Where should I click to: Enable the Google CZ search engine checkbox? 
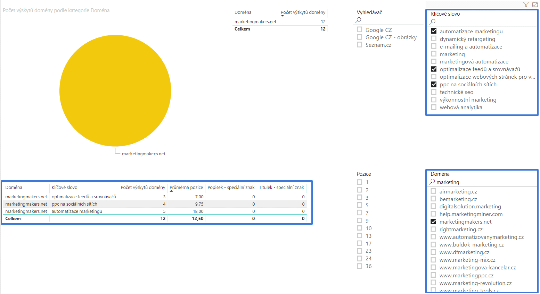click(x=360, y=30)
